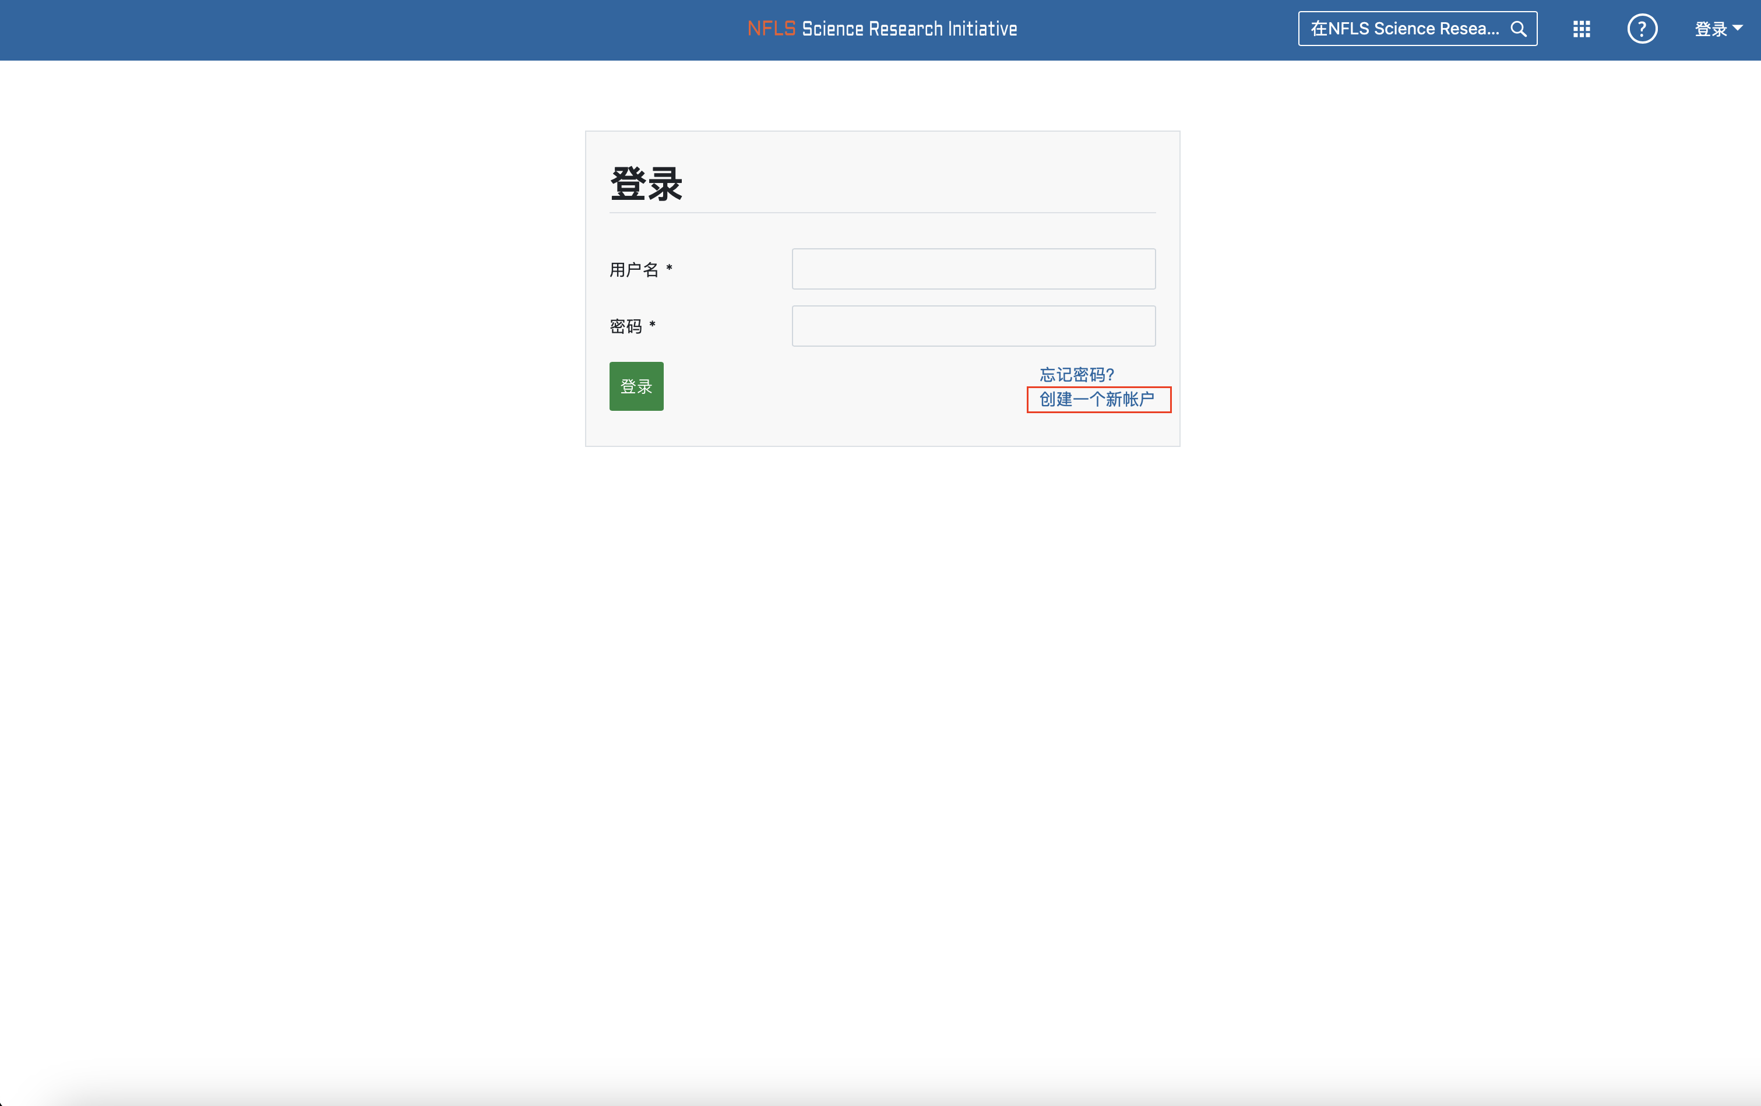Image resolution: width=1761 pixels, height=1106 pixels.
Task: Click the magnifier search icon
Action: 1519,29
